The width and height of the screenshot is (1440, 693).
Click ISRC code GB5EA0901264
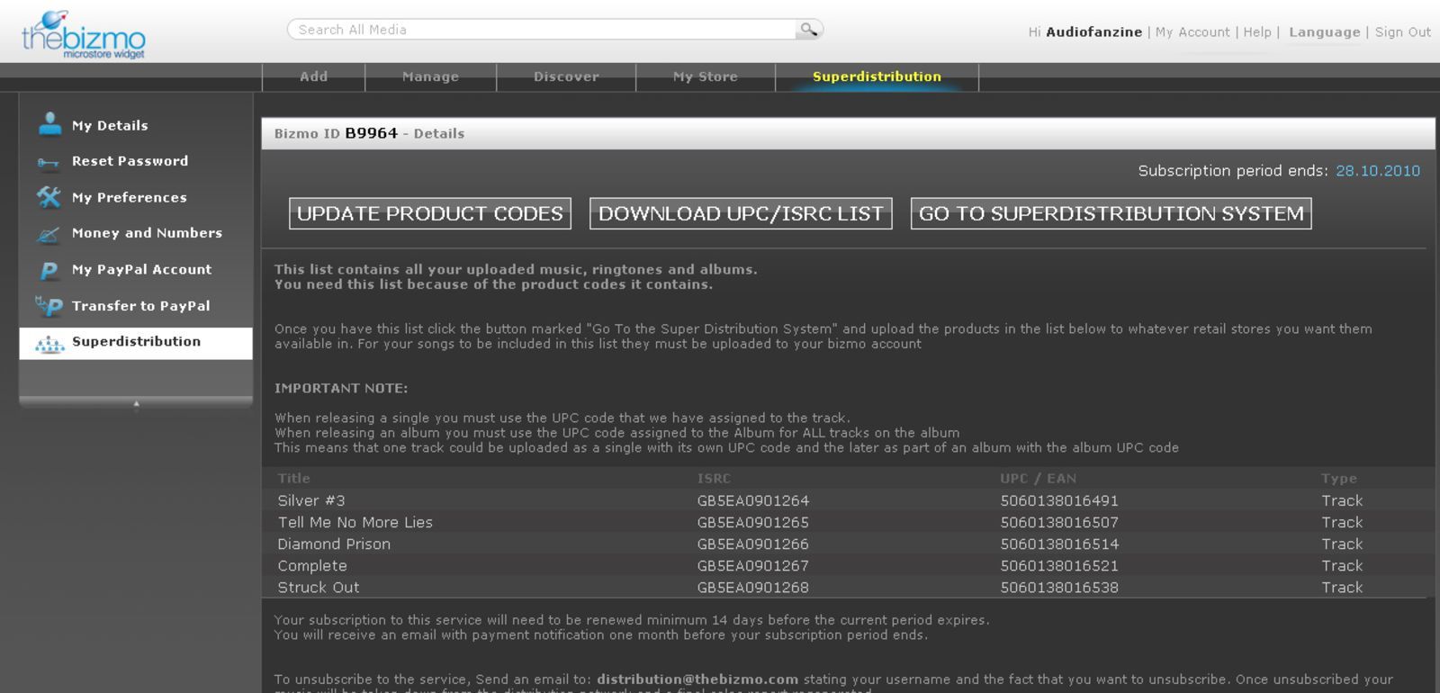coord(752,500)
